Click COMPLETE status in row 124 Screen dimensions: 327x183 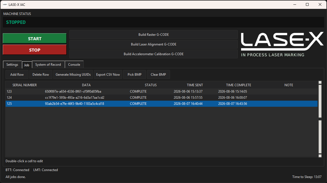[x=138, y=98]
